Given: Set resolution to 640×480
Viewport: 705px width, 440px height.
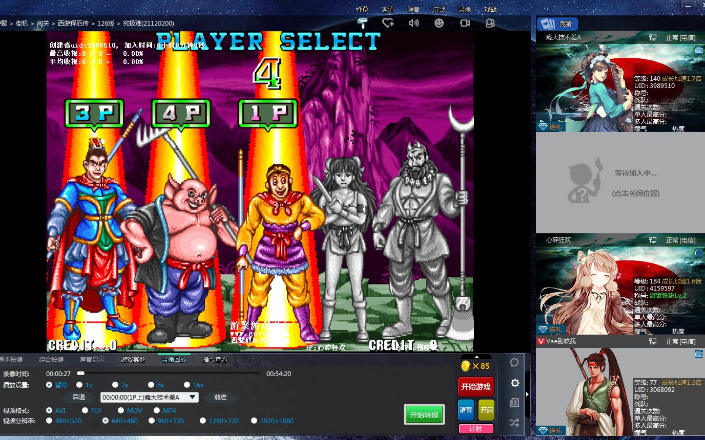Looking at the screenshot, I should click(106, 421).
